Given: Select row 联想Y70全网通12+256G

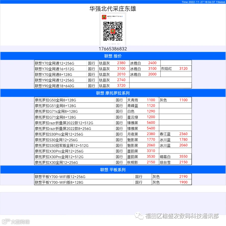Looking at the screenshot, I should point(113,63).
